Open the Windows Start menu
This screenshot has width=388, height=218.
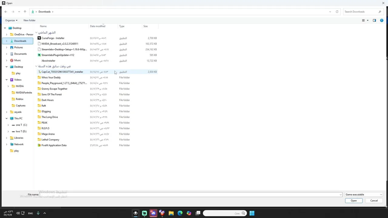click(x=252, y=213)
